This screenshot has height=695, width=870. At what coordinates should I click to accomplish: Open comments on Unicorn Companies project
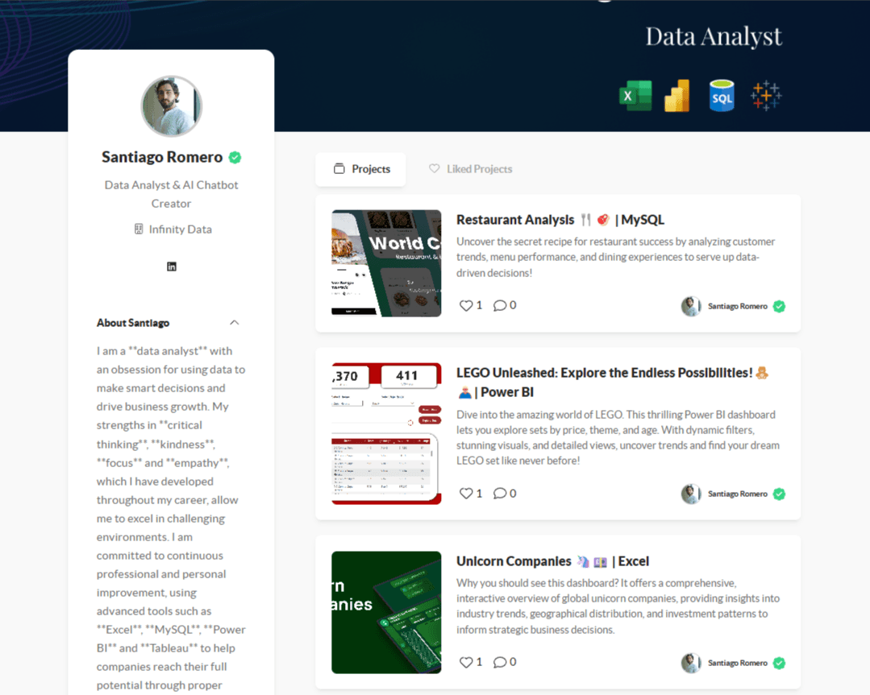(499, 662)
